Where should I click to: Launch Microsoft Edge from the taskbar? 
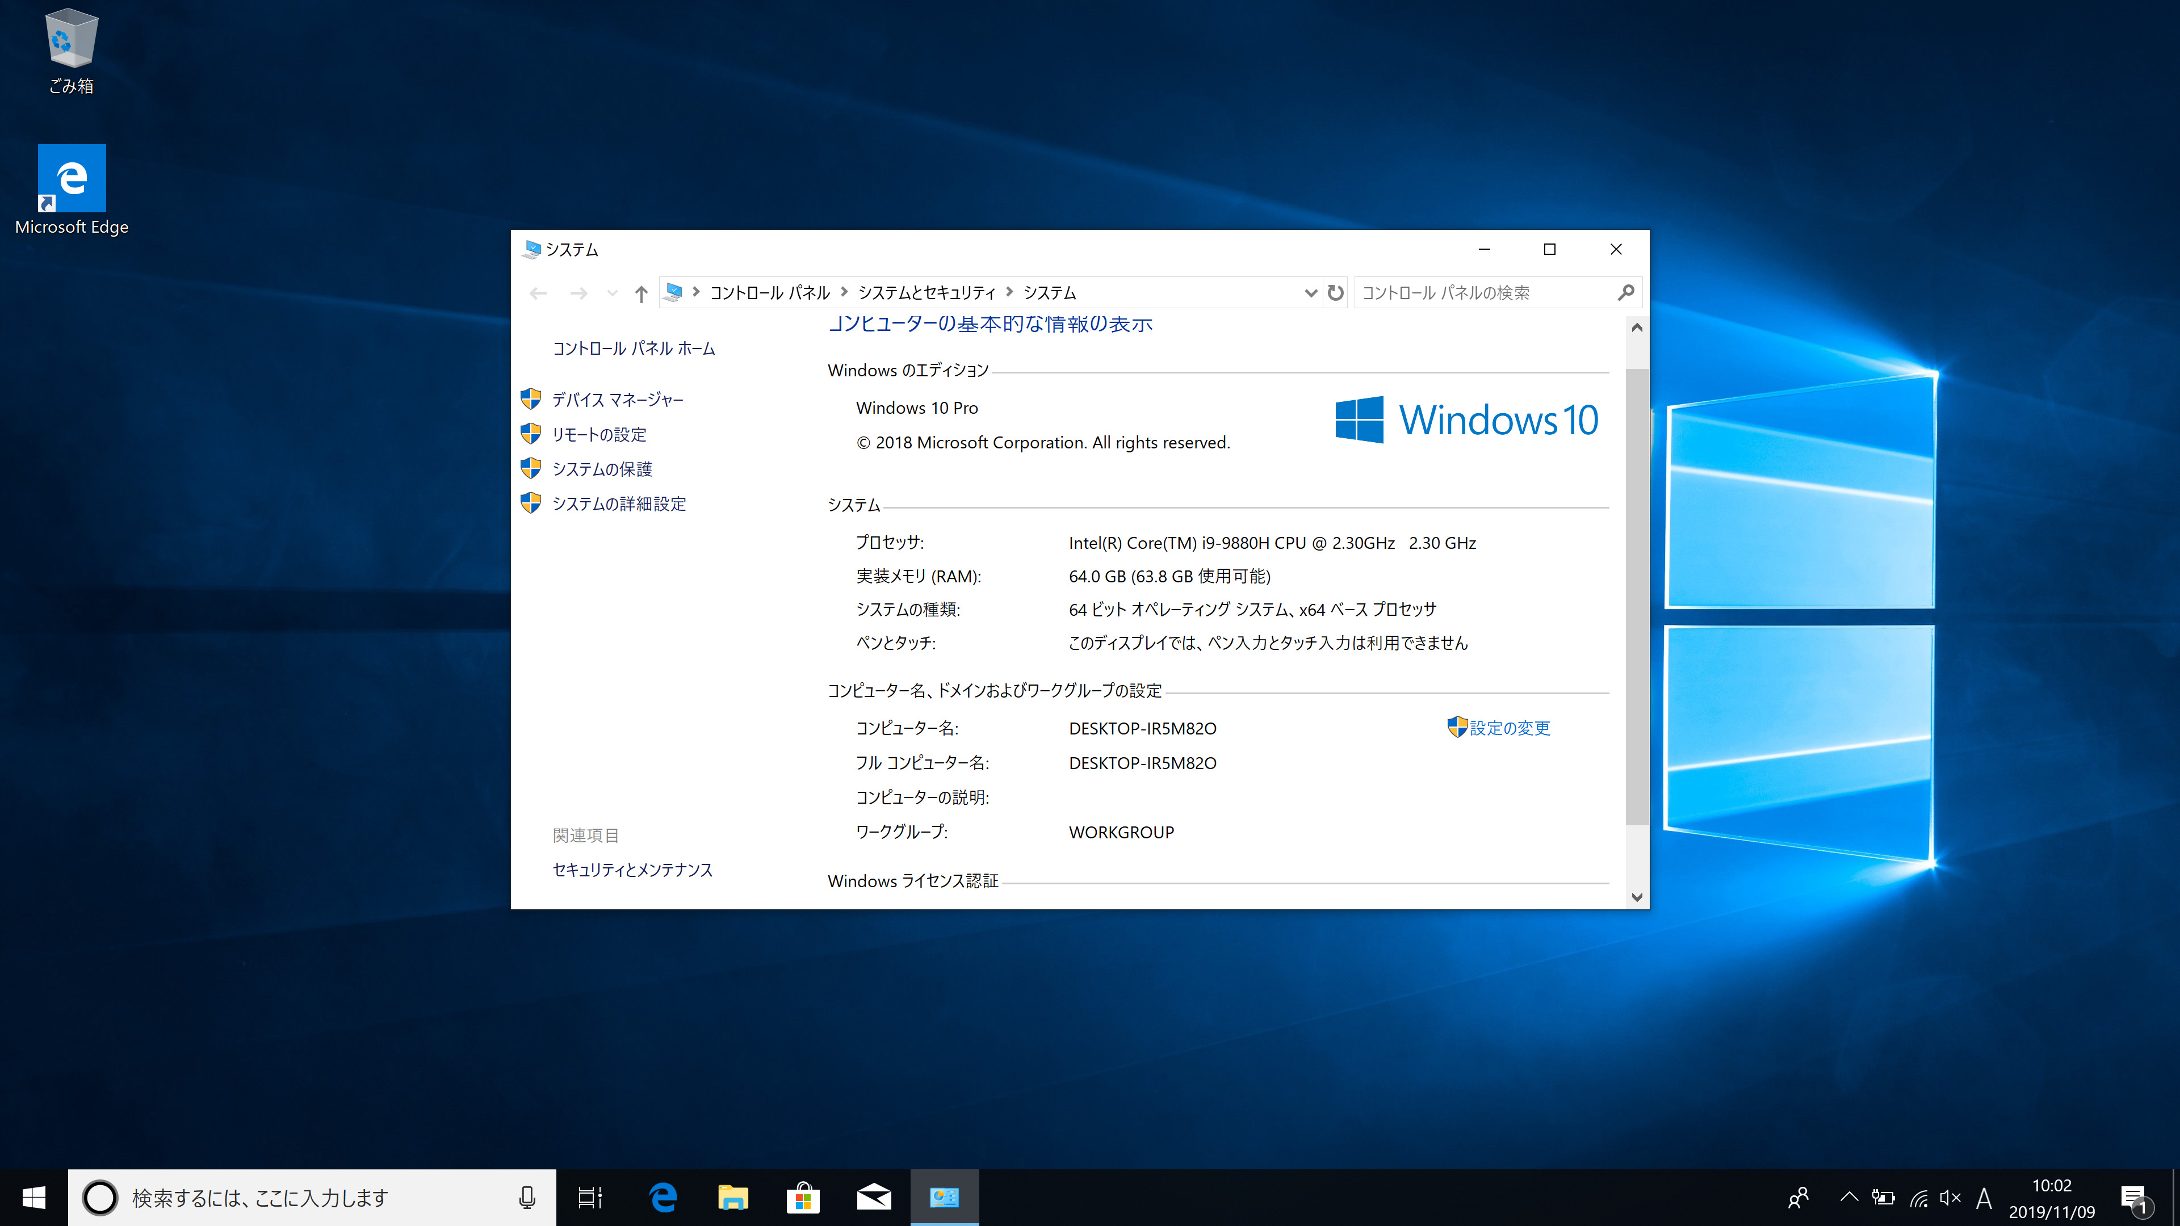point(663,1196)
